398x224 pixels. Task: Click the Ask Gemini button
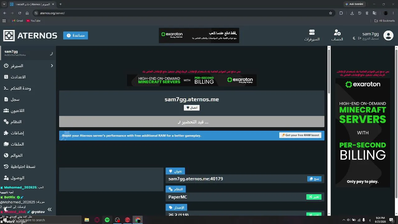pyautogui.click(x=354, y=4)
